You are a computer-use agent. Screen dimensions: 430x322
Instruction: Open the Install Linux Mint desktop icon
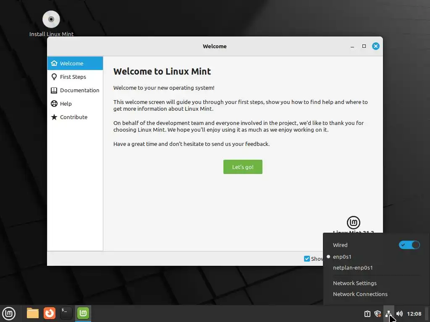[51, 23]
